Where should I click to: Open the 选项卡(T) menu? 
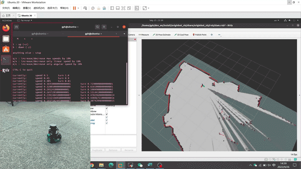pos(52,8)
